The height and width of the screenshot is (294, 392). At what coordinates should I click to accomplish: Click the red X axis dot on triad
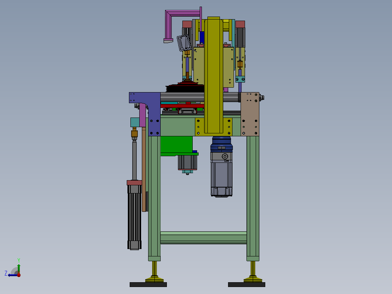pos(19,275)
